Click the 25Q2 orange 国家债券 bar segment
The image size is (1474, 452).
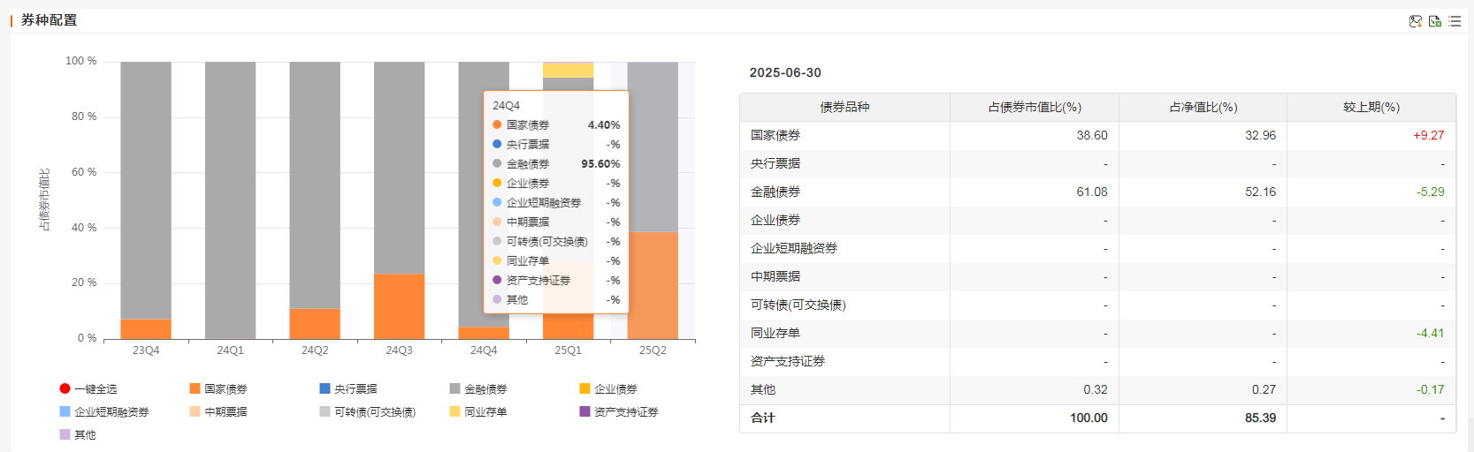tap(653, 285)
